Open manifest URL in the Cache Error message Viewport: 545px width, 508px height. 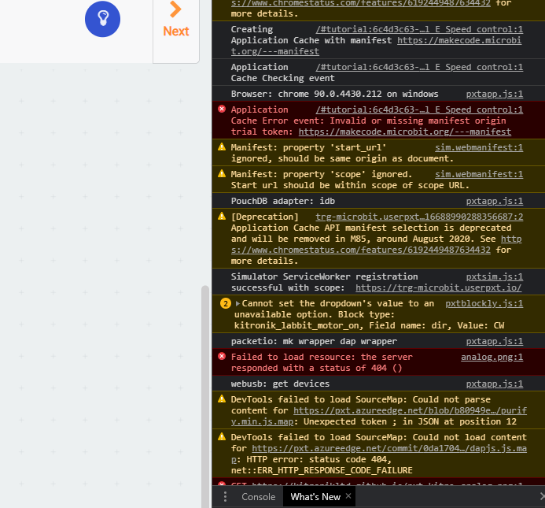[x=404, y=132]
